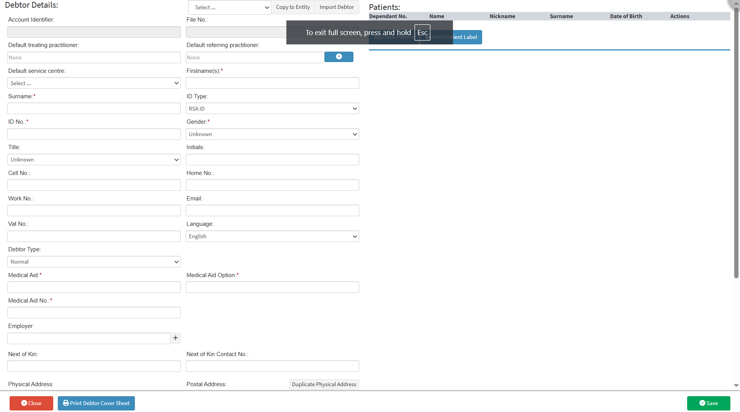The image size is (740, 412).
Task: Click the Medical Aid input field
Action: 94,287
